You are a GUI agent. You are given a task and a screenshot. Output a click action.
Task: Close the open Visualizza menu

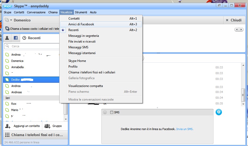click(66, 12)
